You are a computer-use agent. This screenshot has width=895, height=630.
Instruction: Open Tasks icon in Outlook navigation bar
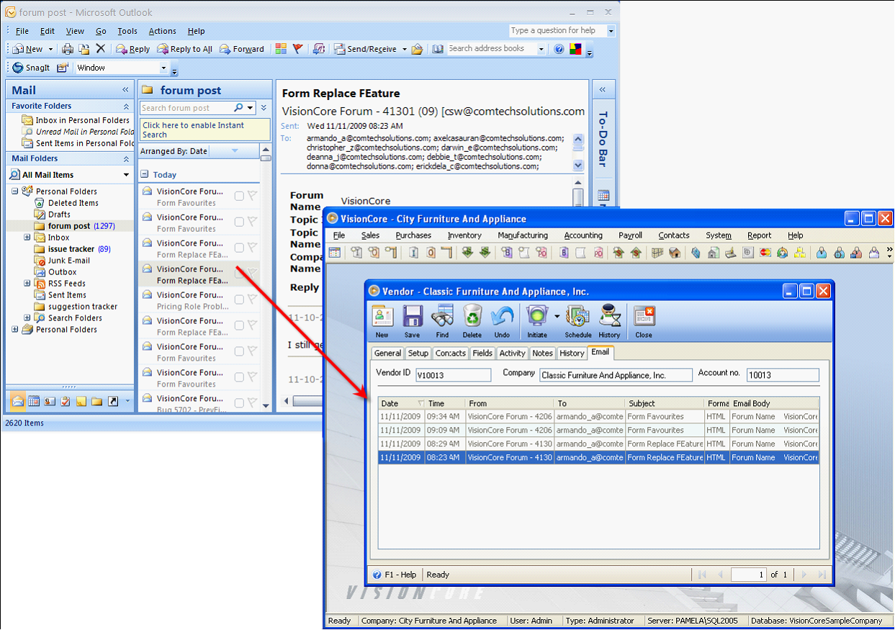[x=66, y=401]
